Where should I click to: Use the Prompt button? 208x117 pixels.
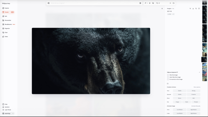(x=196, y=102)
